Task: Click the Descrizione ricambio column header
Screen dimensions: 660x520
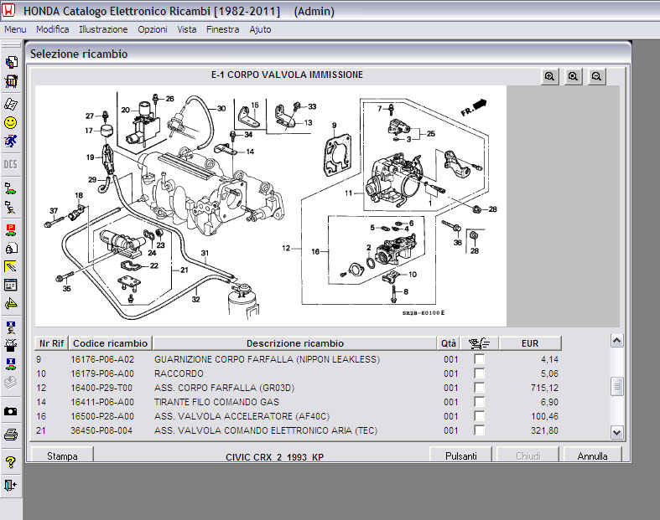Action: point(294,343)
